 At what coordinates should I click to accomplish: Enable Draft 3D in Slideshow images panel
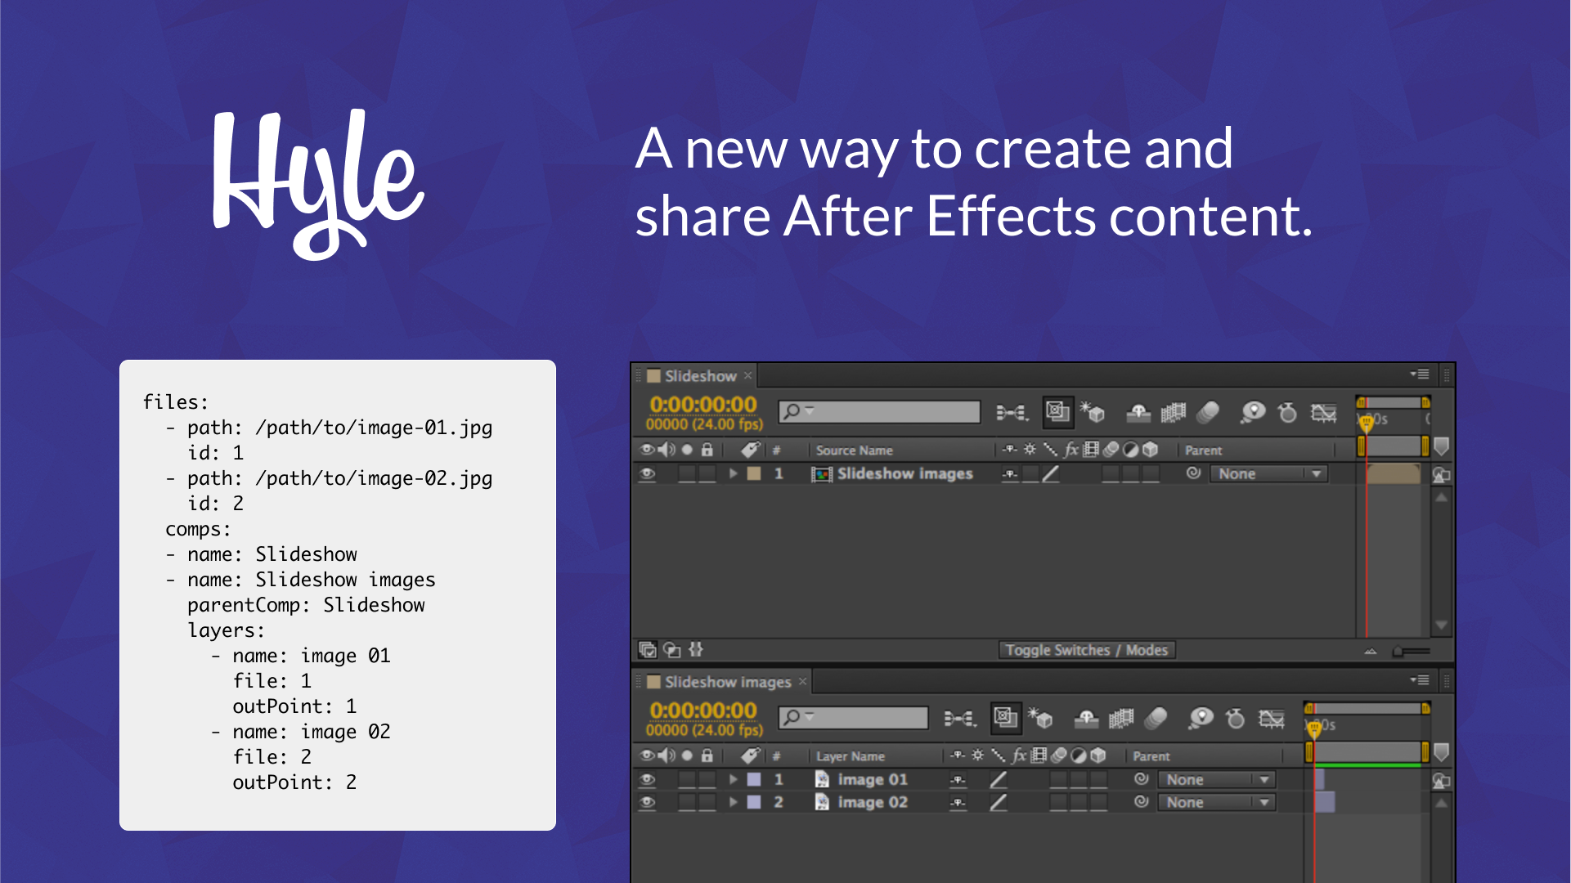pos(1040,718)
